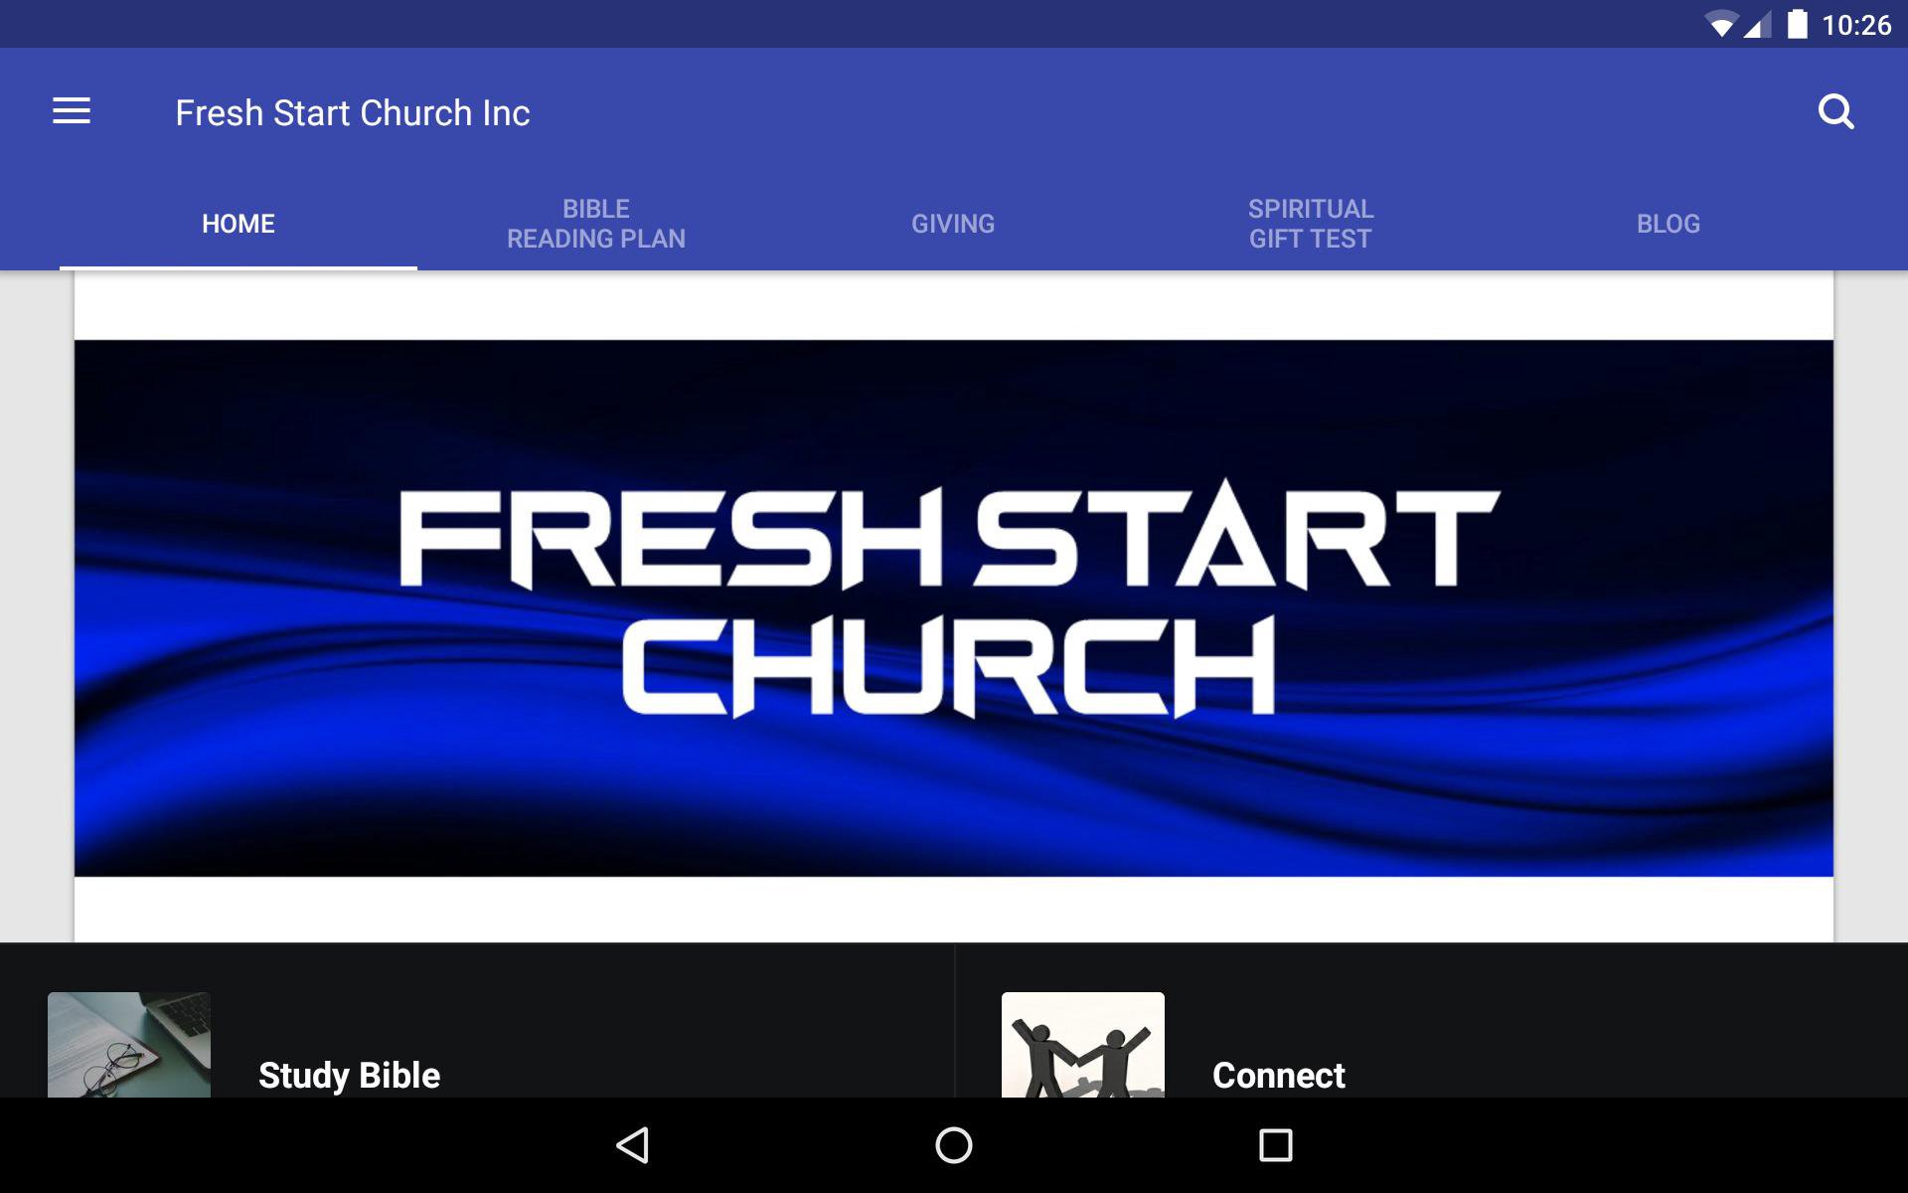Open the Study Bible link

pos(349,1076)
